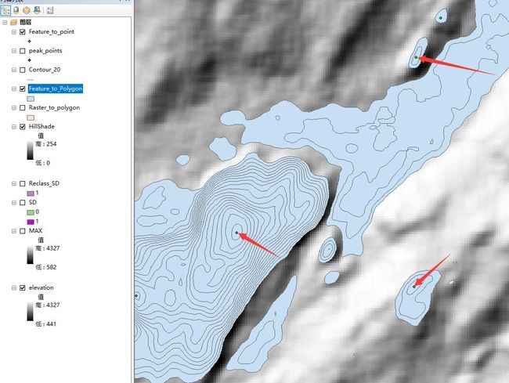
Task: Collapse the peak_points layer legend
Action: click(14, 51)
